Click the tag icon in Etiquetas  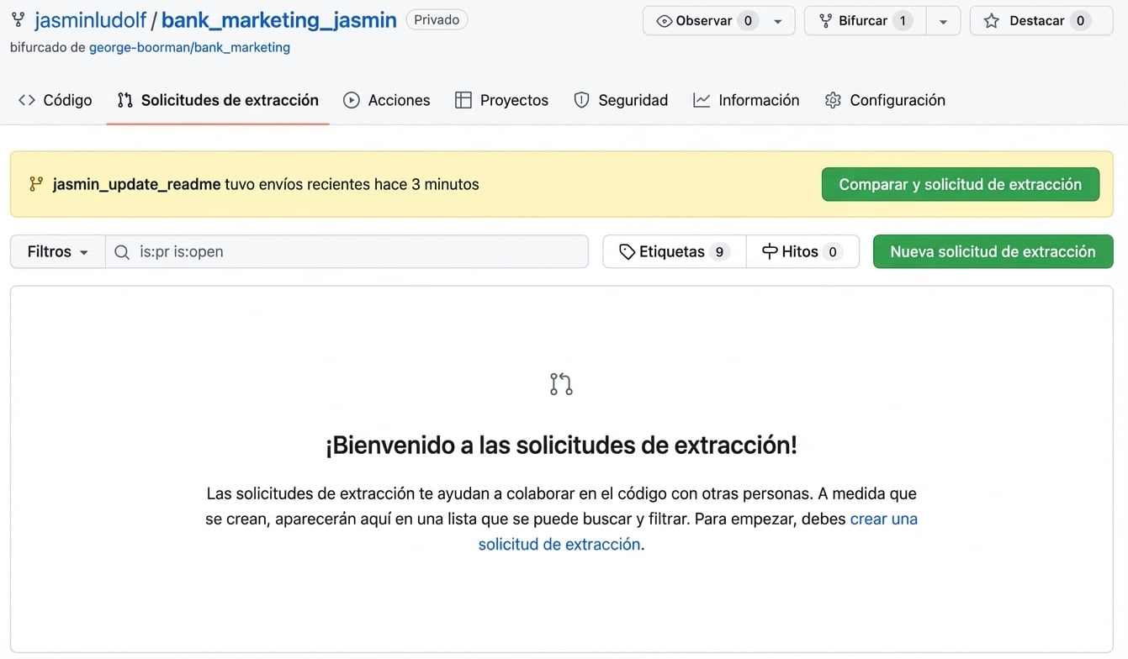pos(627,251)
